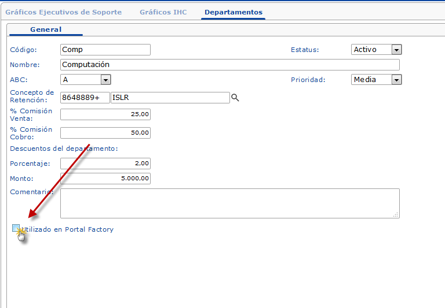Click inside the Comentario text area

click(230, 203)
